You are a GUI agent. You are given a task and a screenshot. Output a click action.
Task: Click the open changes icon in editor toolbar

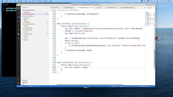[x=148, y=8]
